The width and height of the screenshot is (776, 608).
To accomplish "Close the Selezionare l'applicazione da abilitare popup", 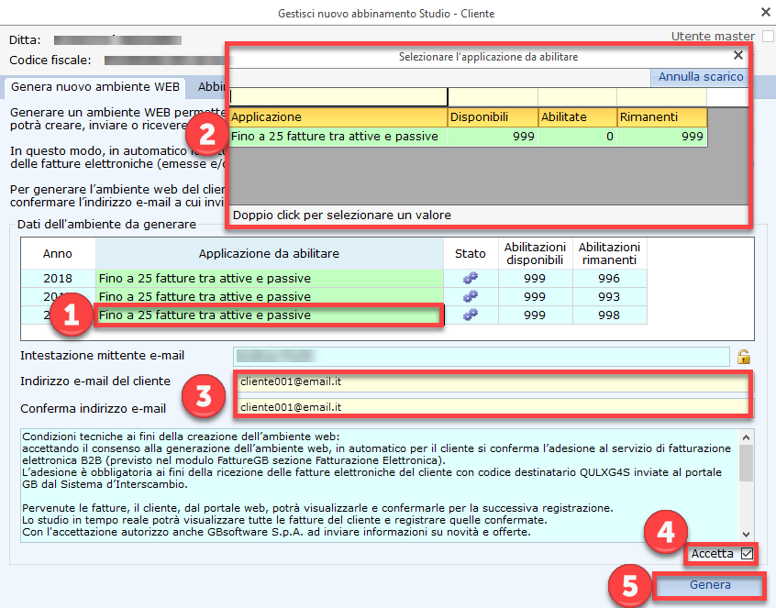I will [737, 55].
